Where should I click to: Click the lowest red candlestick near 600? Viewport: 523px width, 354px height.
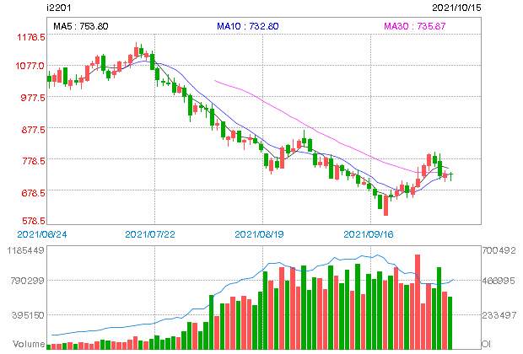pyautogui.click(x=386, y=206)
